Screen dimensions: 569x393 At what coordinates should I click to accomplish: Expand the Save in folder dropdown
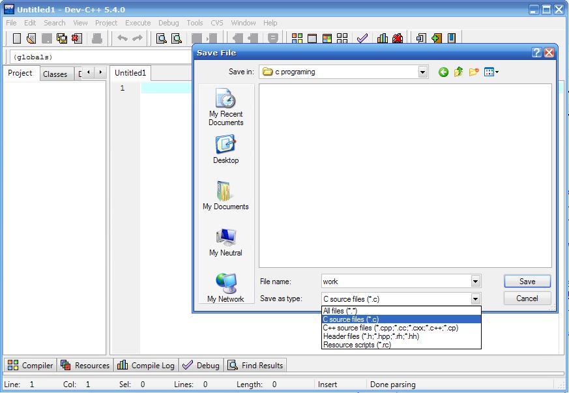(x=422, y=72)
